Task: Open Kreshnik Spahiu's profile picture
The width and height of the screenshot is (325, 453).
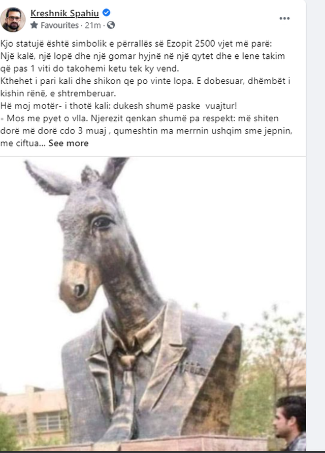Action: pos(13,19)
